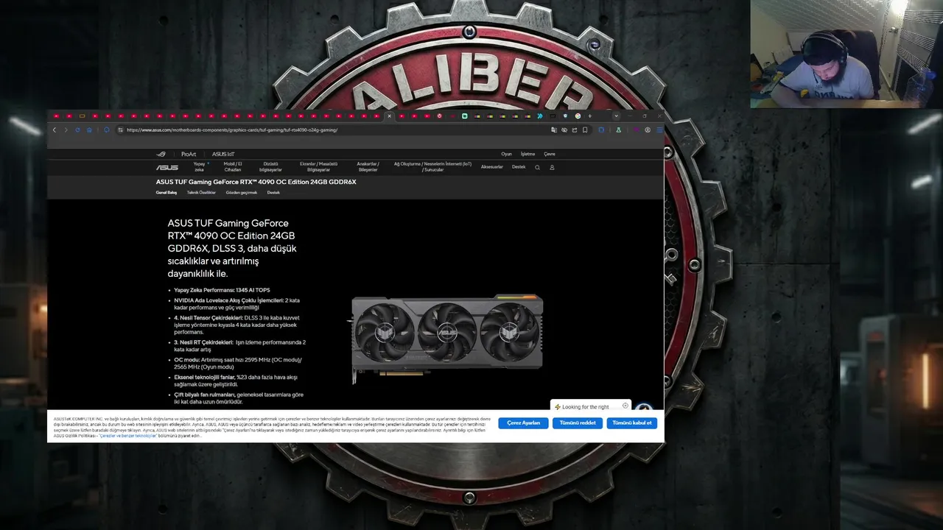
Task: Click the webcam overlay video
Action: coord(846,54)
